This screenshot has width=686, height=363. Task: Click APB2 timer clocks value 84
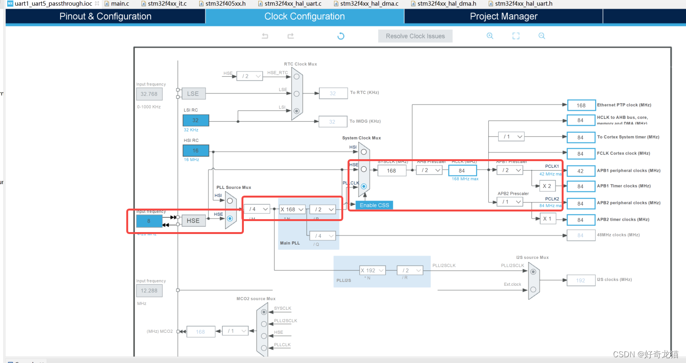point(581,220)
